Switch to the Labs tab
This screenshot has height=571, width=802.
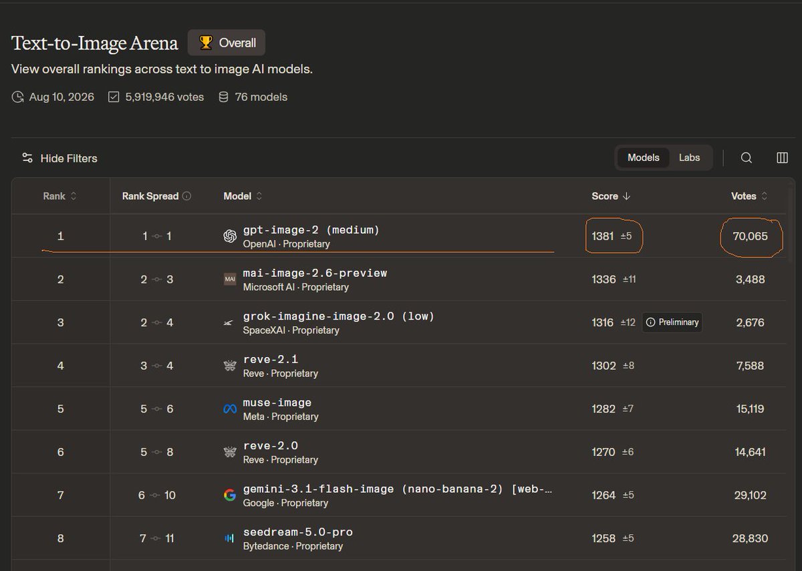coord(689,158)
